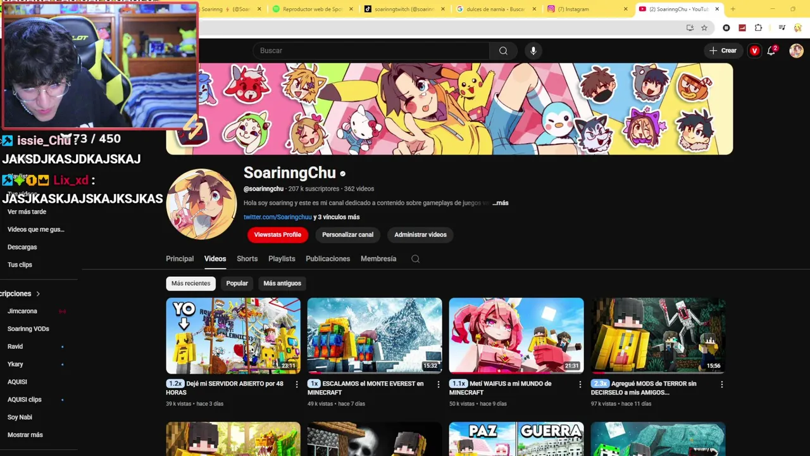Expand channel description with ...más
Viewport: 810px width, 456px height.
tap(501, 203)
